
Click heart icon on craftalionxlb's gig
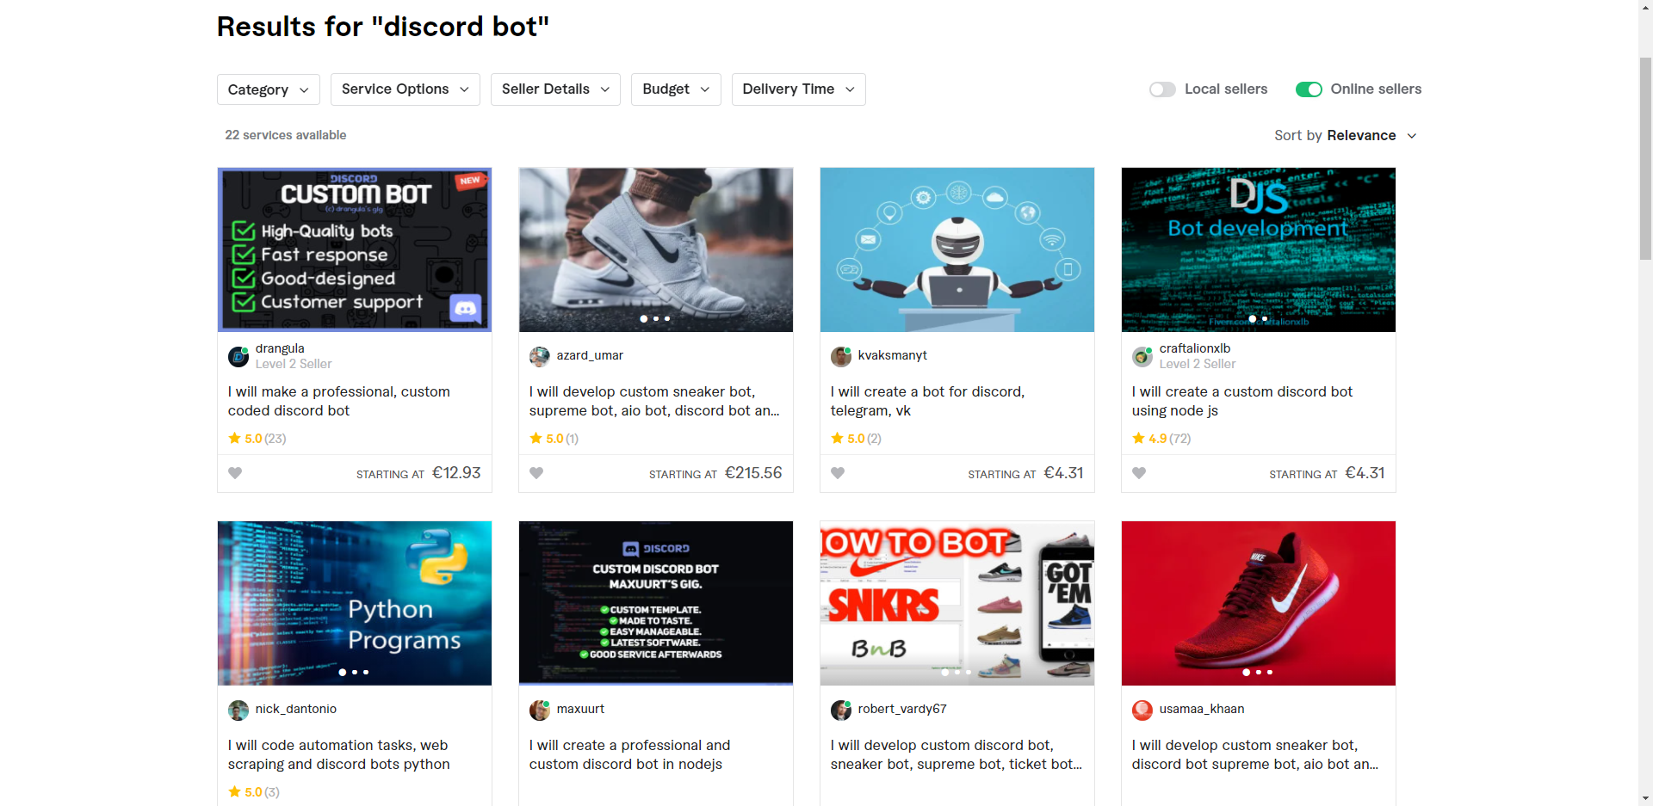1139,473
